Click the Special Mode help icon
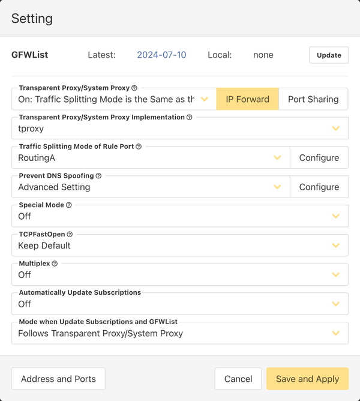This screenshot has width=360, height=401. tap(68, 205)
